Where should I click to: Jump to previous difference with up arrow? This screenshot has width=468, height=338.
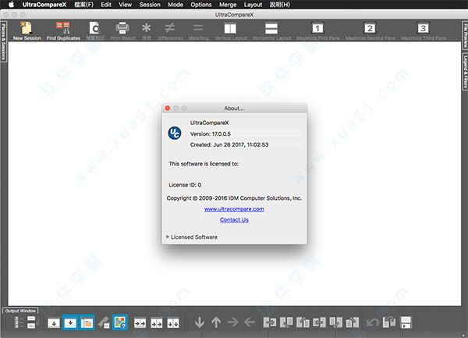(x=216, y=322)
